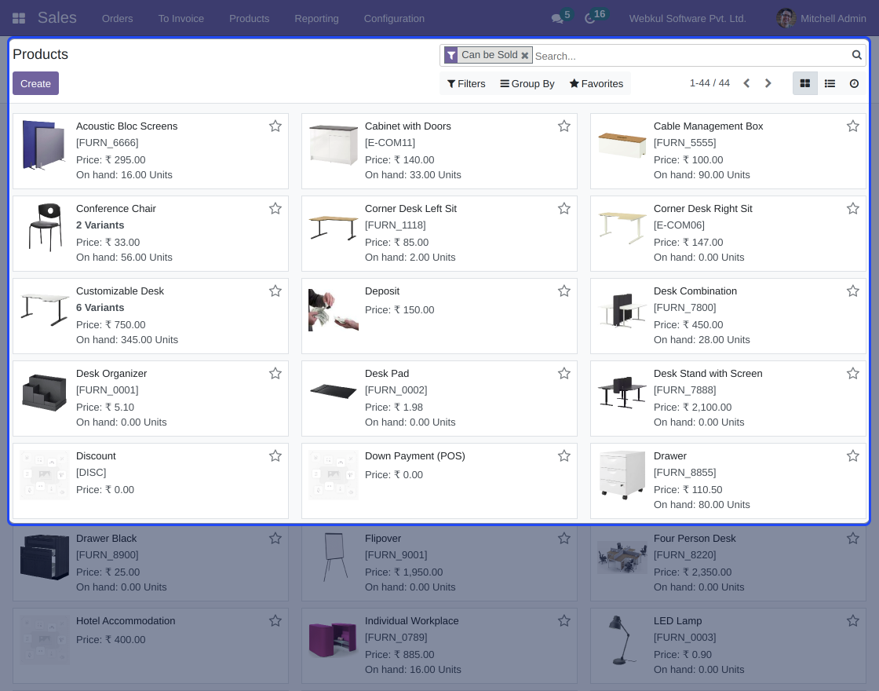
Task: Click star on Individual Workplace card
Action: click(564, 621)
